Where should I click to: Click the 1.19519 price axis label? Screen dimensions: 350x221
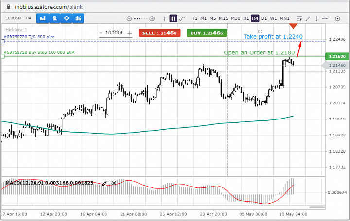[337, 119]
